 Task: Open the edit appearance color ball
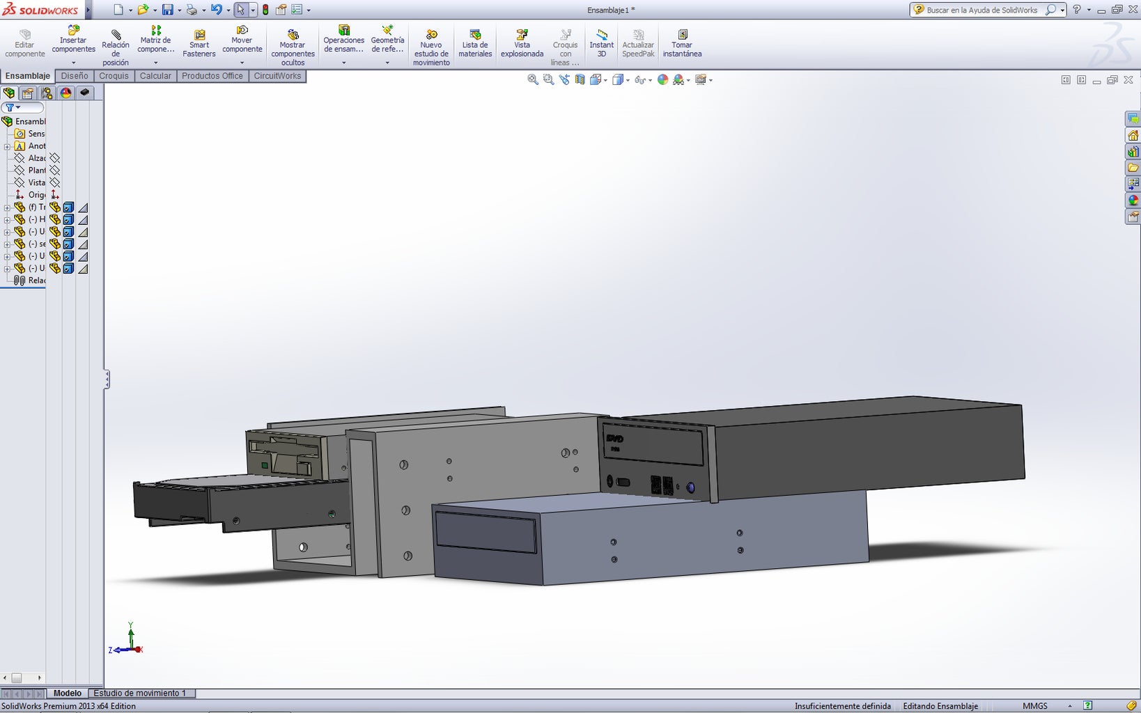tap(662, 80)
